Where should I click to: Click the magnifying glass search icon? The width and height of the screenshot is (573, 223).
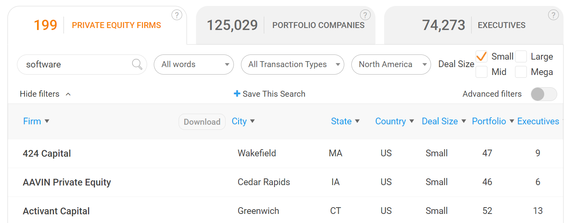coord(137,64)
